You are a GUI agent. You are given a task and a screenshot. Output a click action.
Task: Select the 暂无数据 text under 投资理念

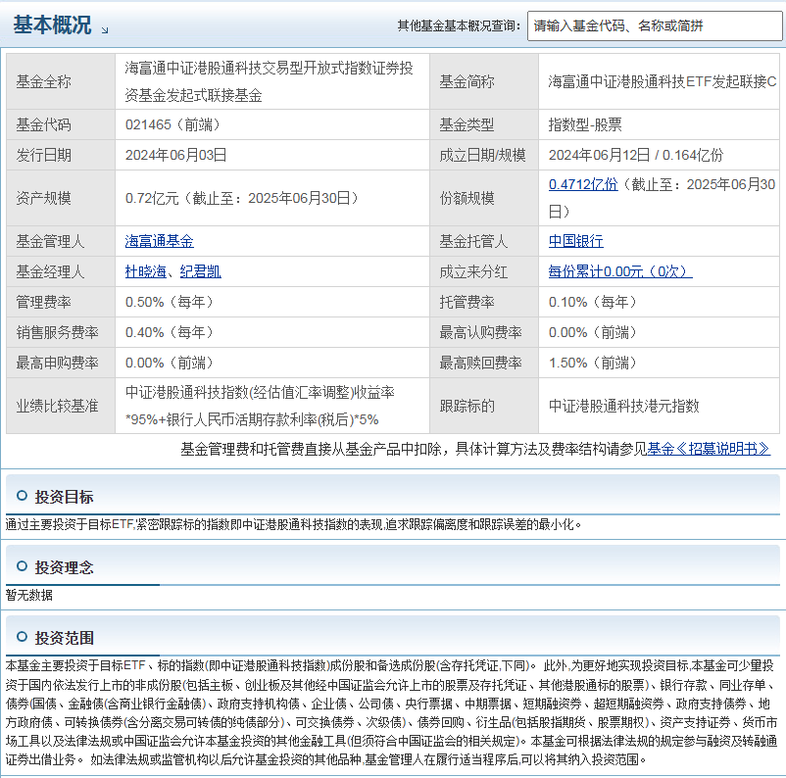(29, 595)
